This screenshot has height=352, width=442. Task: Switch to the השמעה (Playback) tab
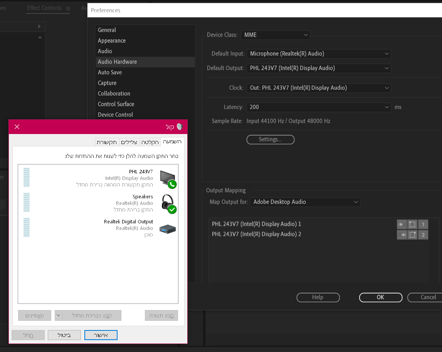click(172, 141)
